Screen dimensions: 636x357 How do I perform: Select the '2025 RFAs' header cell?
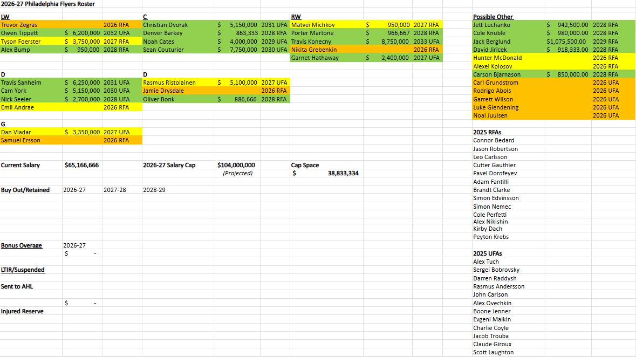coord(508,132)
